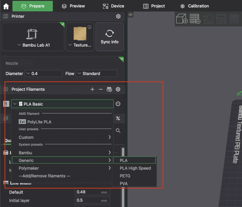242x207 pixels.
Task: Expand the Bambu system presets submenu
Action: tap(62, 153)
